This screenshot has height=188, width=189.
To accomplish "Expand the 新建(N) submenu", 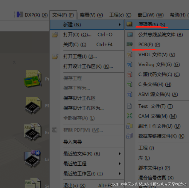I will point(87,25).
